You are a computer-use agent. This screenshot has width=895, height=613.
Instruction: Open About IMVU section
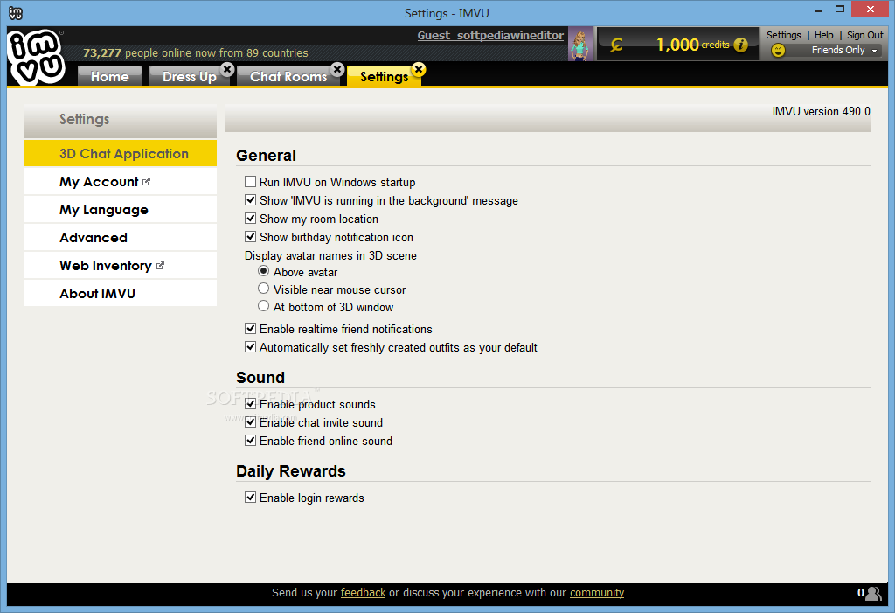click(x=121, y=294)
